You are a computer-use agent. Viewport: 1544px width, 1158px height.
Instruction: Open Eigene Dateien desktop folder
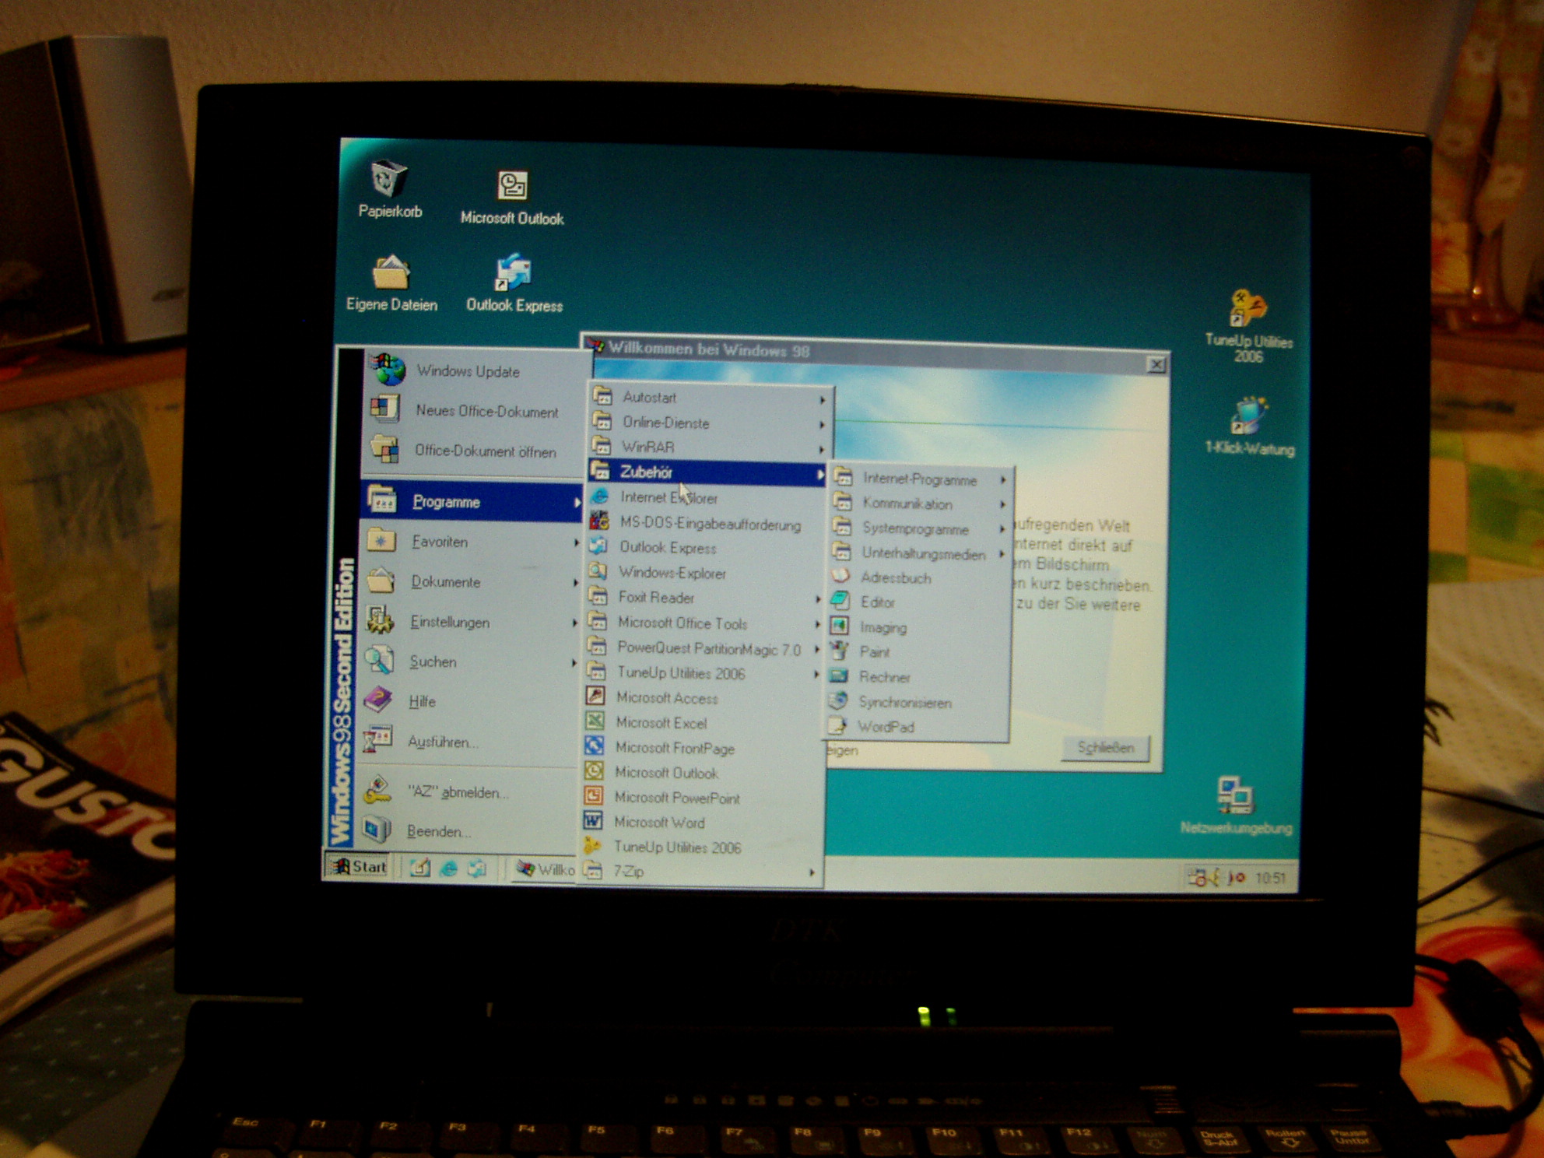click(391, 274)
